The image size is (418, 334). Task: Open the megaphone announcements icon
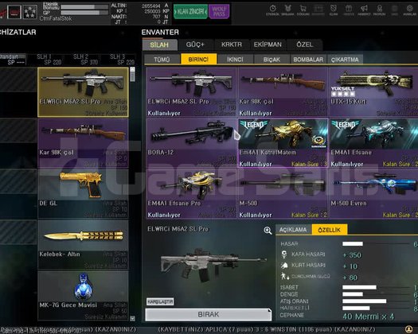(x=364, y=9)
